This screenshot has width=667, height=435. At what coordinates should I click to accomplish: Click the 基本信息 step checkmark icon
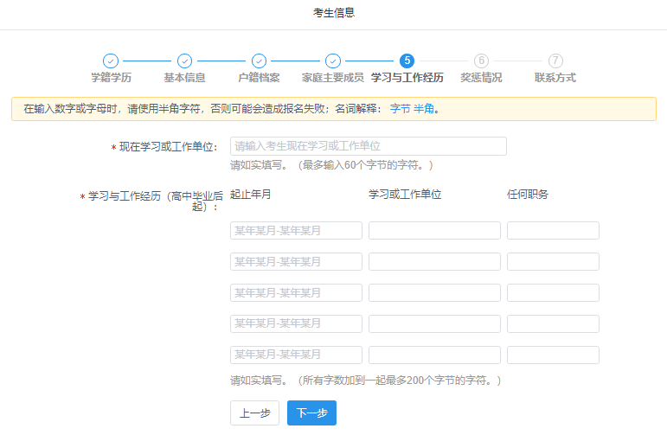click(x=184, y=61)
